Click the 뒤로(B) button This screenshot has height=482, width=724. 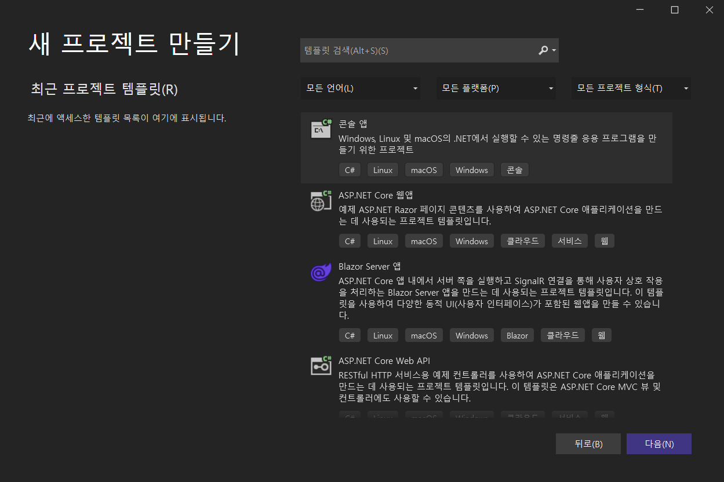(x=588, y=444)
